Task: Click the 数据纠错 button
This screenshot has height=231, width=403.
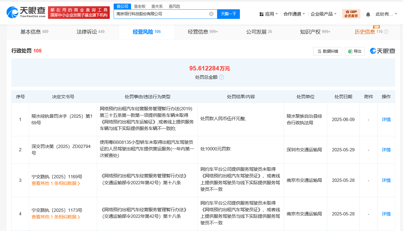Action: pos(327,51)
